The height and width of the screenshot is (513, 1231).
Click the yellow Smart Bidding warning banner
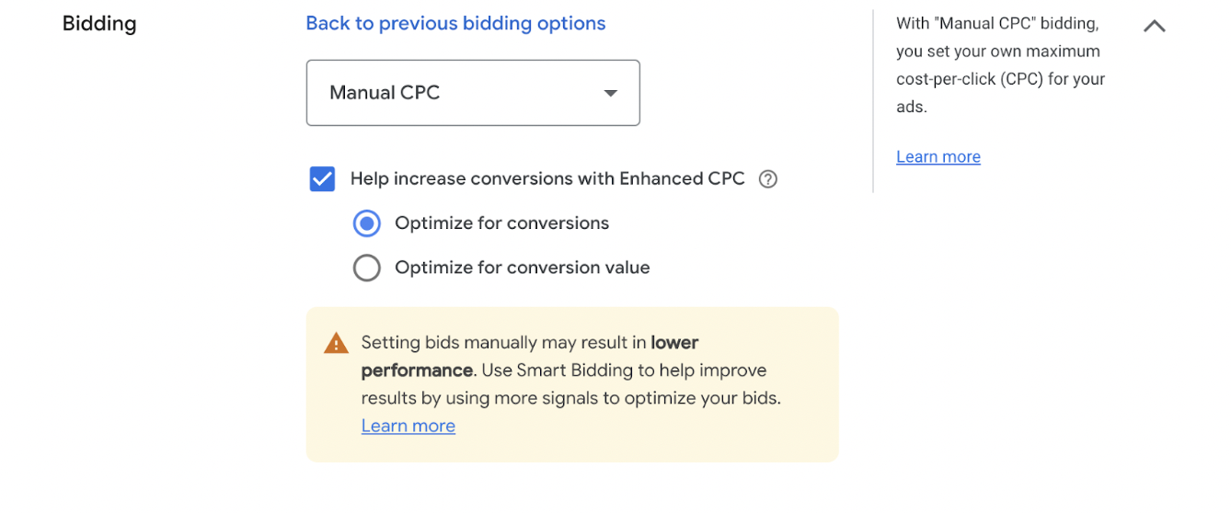click(572, 384)
